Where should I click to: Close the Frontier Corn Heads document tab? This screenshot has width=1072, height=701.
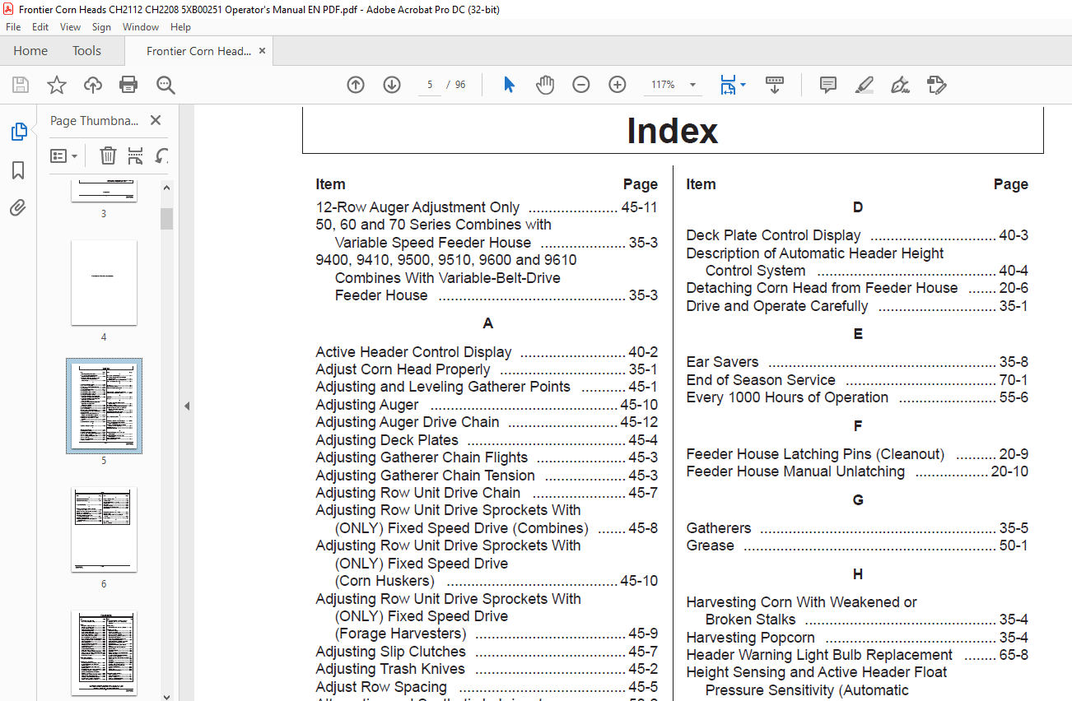coord(263,51)
